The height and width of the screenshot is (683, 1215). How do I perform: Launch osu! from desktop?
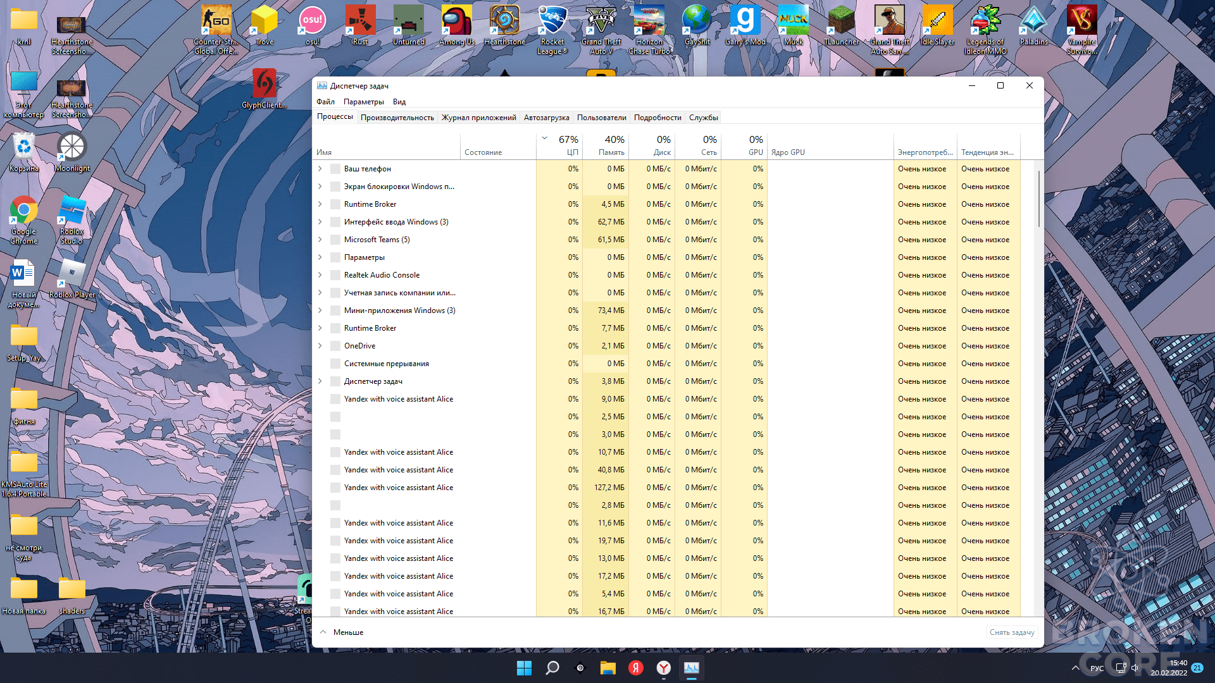[x=313, y=25]
